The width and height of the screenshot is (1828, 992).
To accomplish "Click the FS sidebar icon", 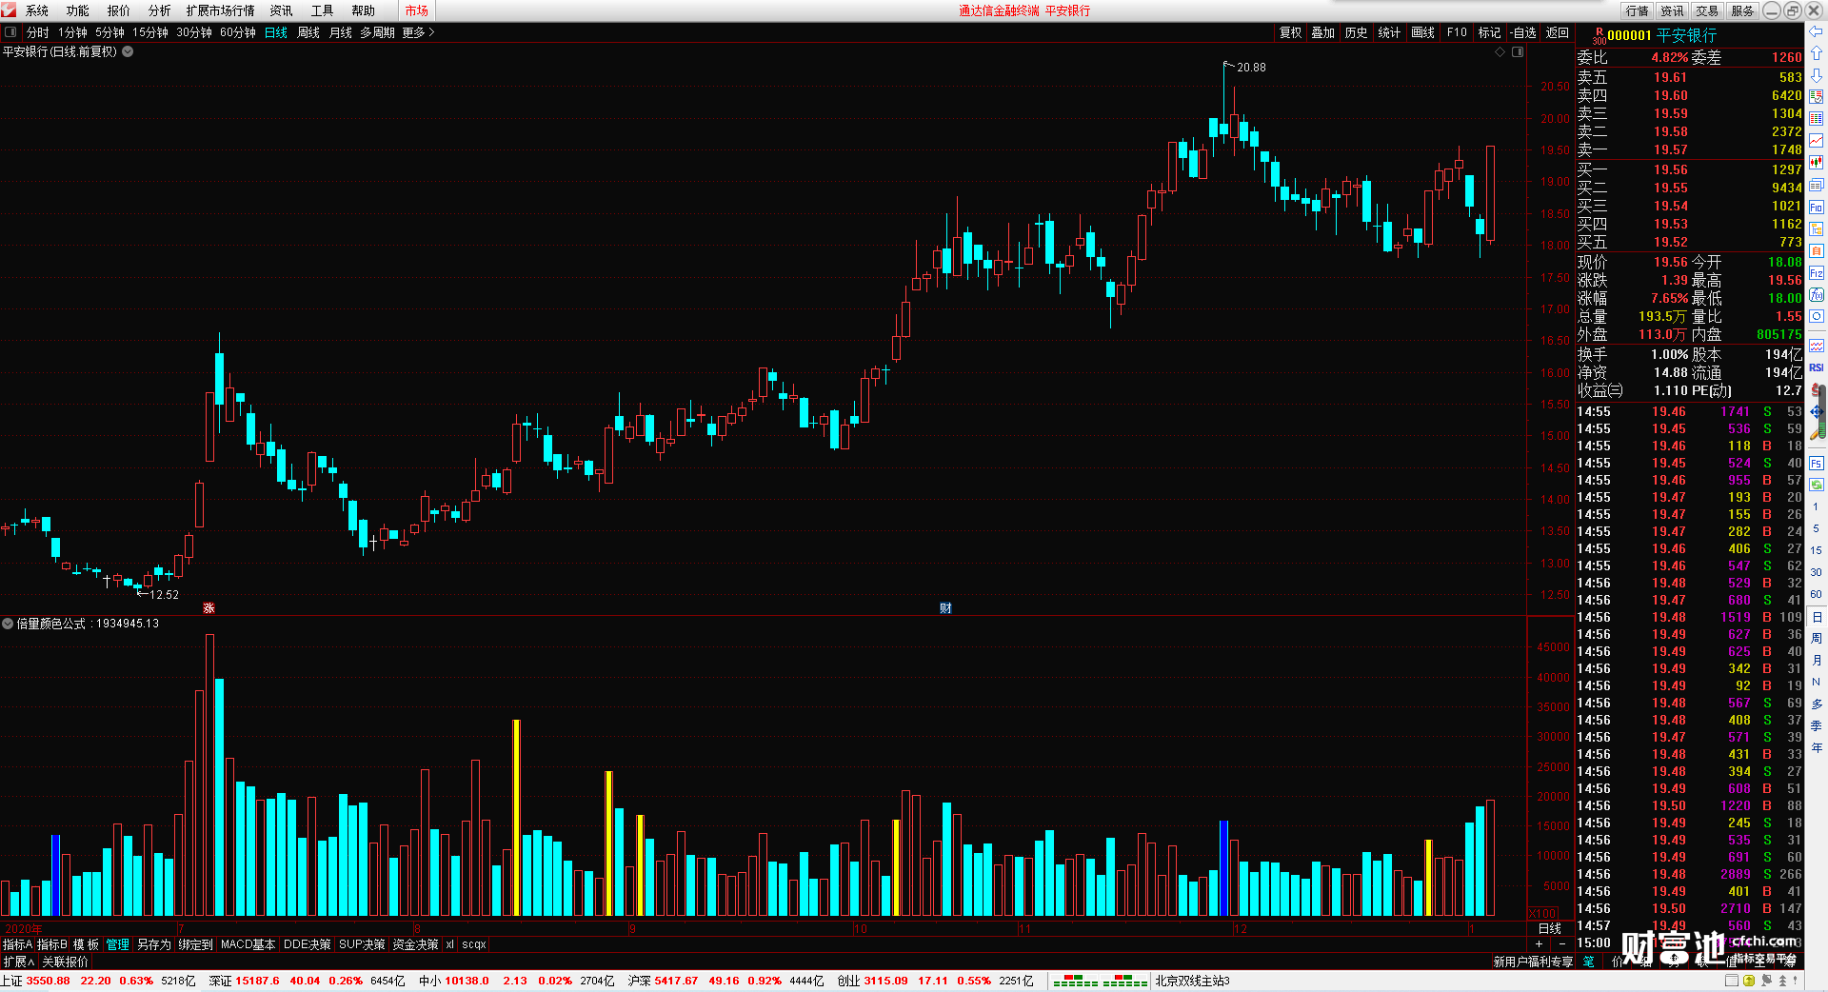I will (1817, 464).
